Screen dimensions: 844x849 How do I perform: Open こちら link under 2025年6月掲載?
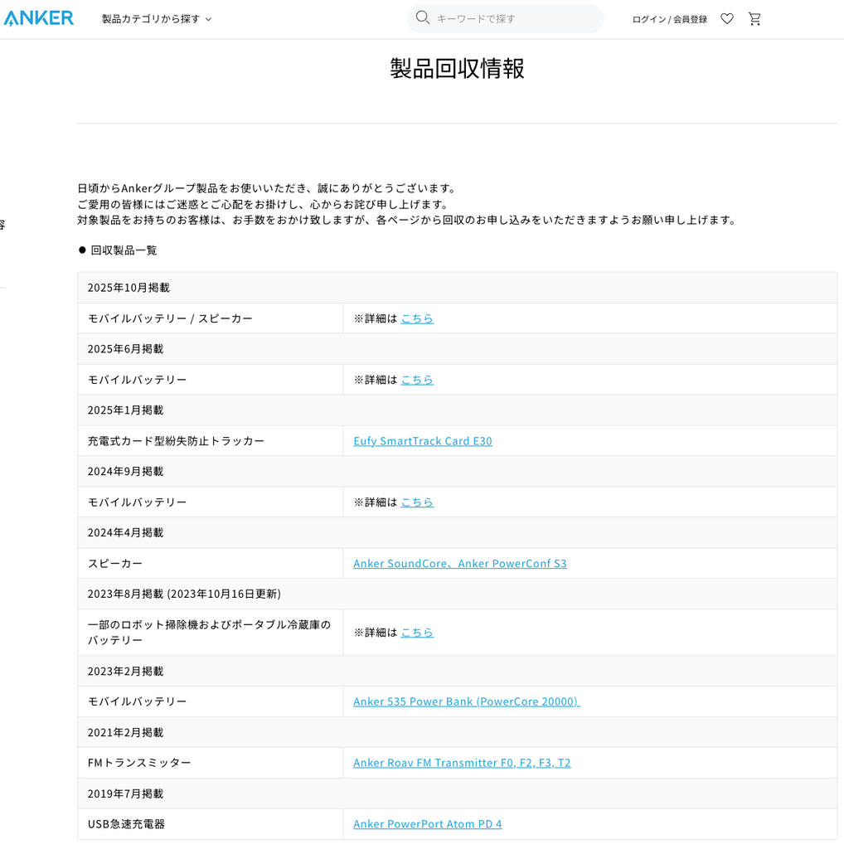pos(417,380)
